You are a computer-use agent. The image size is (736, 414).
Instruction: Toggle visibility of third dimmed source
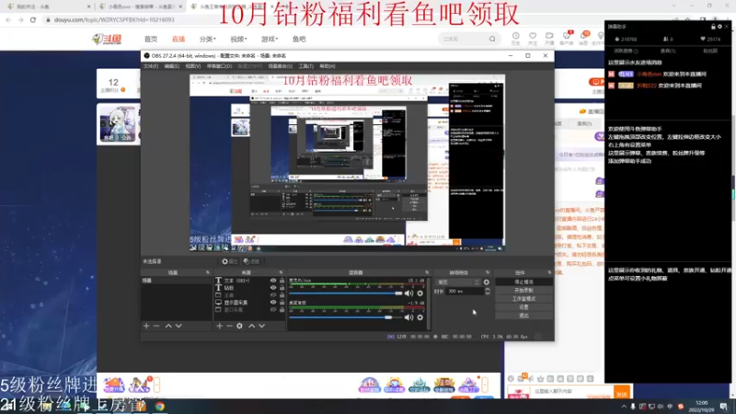point(273,295)
